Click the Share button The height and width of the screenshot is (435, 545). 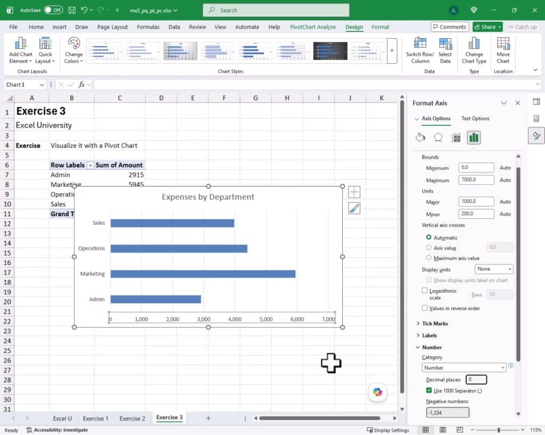click(x=488, y=27)
